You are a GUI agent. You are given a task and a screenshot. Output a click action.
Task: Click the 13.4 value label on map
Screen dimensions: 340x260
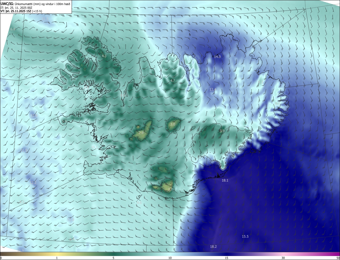(213, 89)
